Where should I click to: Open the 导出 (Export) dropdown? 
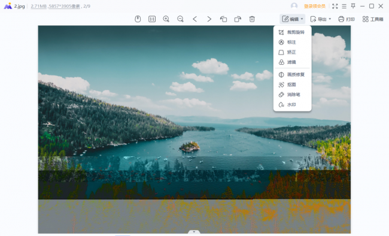[321, 19]
